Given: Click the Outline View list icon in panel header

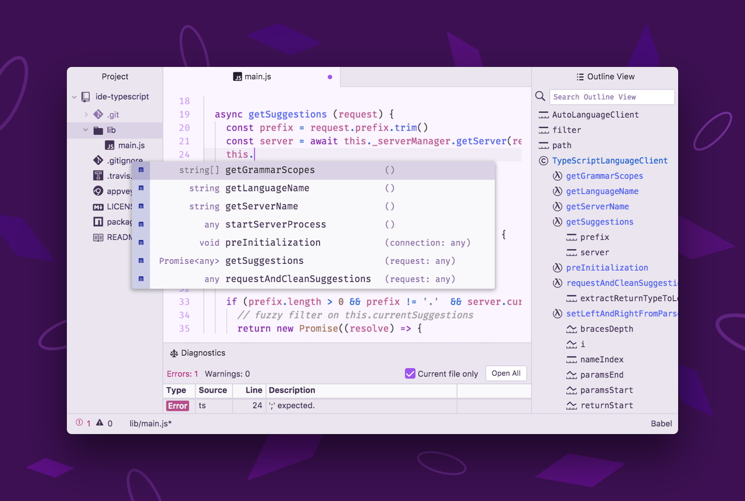Looking at the screenshot, I should point(580,76).
